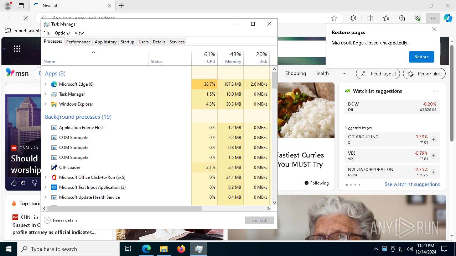This screenshot has width=456, height=256.
Task: Open Edge tab actions menu icon
Action: tap(21, 6)
